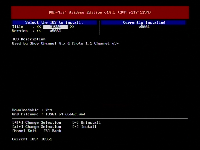
Task: Select the v5662 version value
Action: coord(55,31)
